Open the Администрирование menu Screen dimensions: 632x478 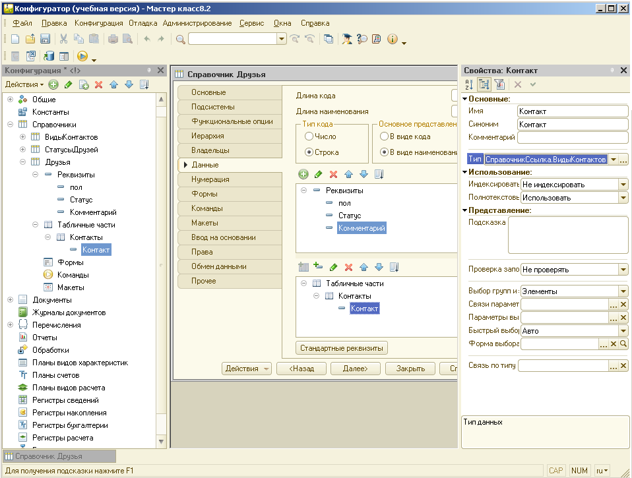pos(197,23)
